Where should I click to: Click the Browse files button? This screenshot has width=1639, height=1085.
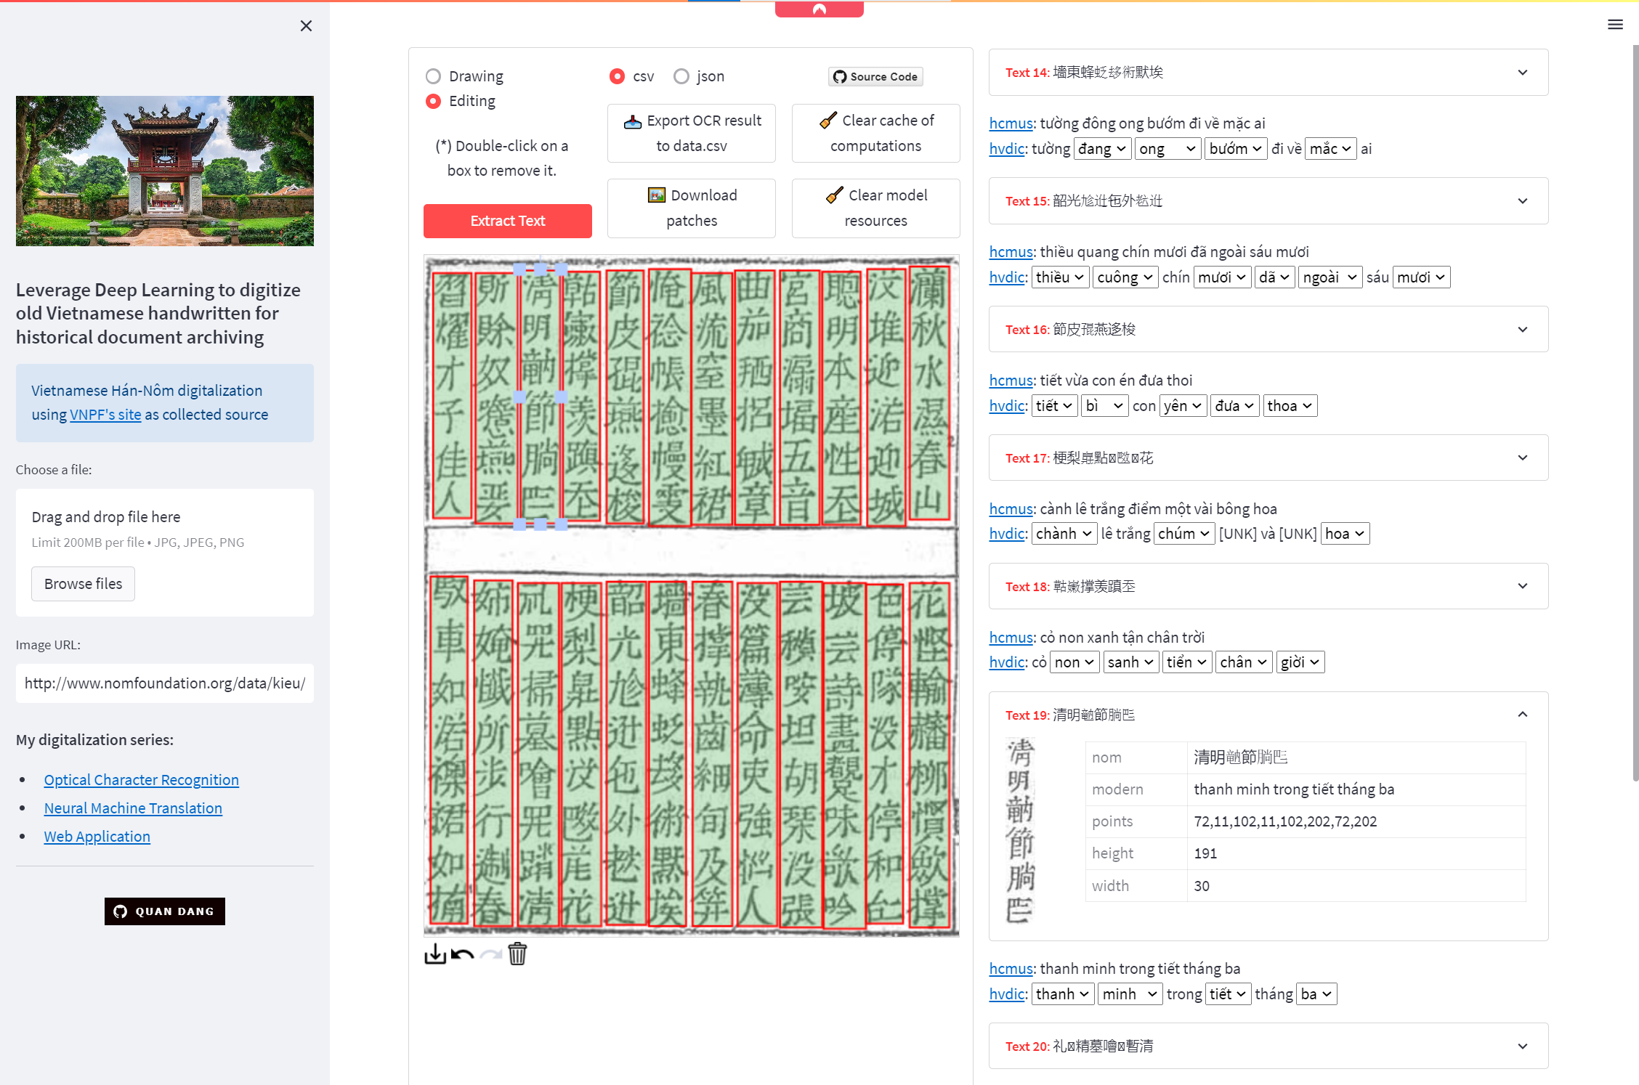tap(83, 584)
